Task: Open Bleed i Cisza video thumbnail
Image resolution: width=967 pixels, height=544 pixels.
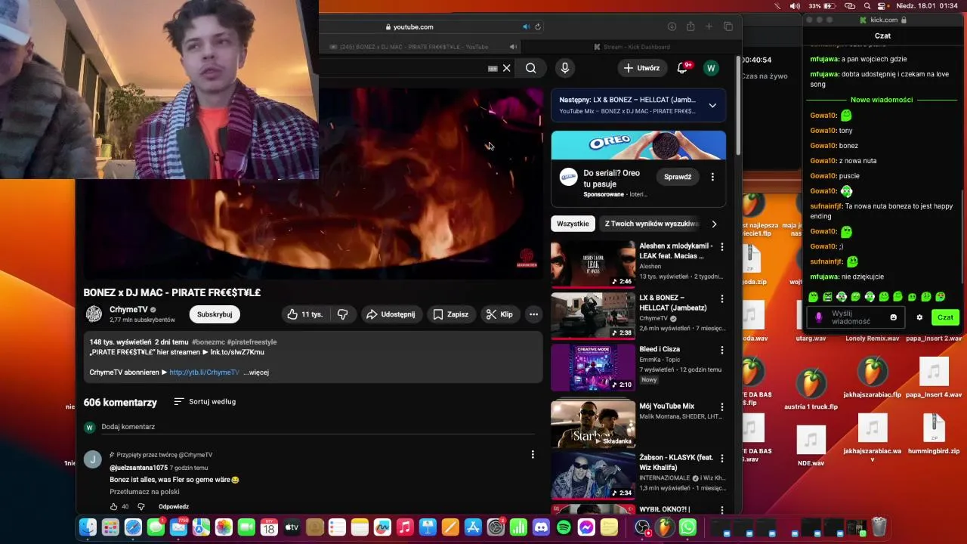Action: point(593,366)
